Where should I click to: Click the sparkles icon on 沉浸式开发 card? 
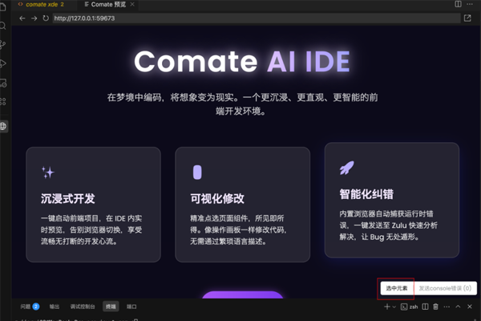tap(48, 173)
